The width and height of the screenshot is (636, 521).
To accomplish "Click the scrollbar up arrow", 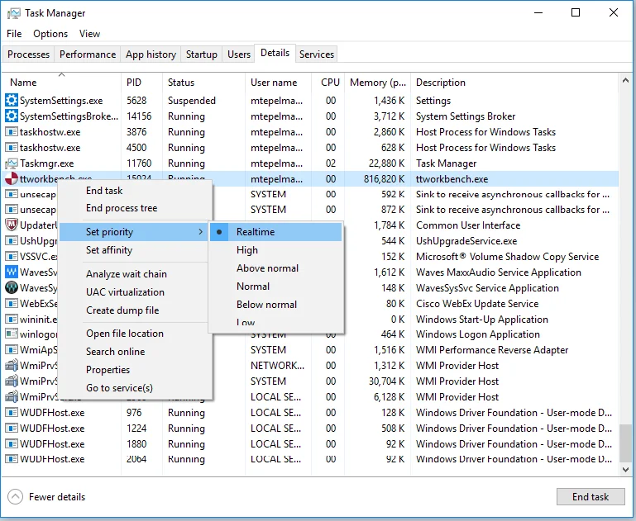I will 625,80.
